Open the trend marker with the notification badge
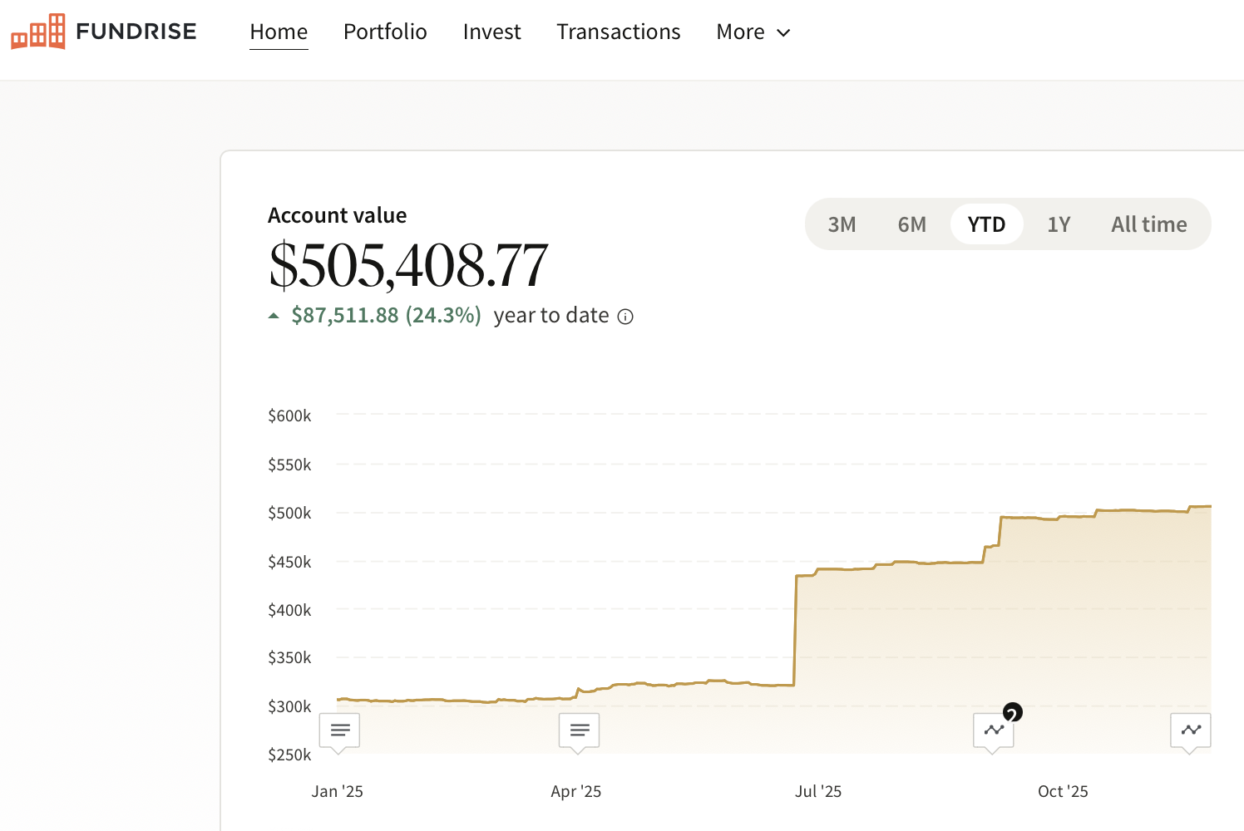Image resolution: width=1244 pixels, height=831 pixels. 993,730
